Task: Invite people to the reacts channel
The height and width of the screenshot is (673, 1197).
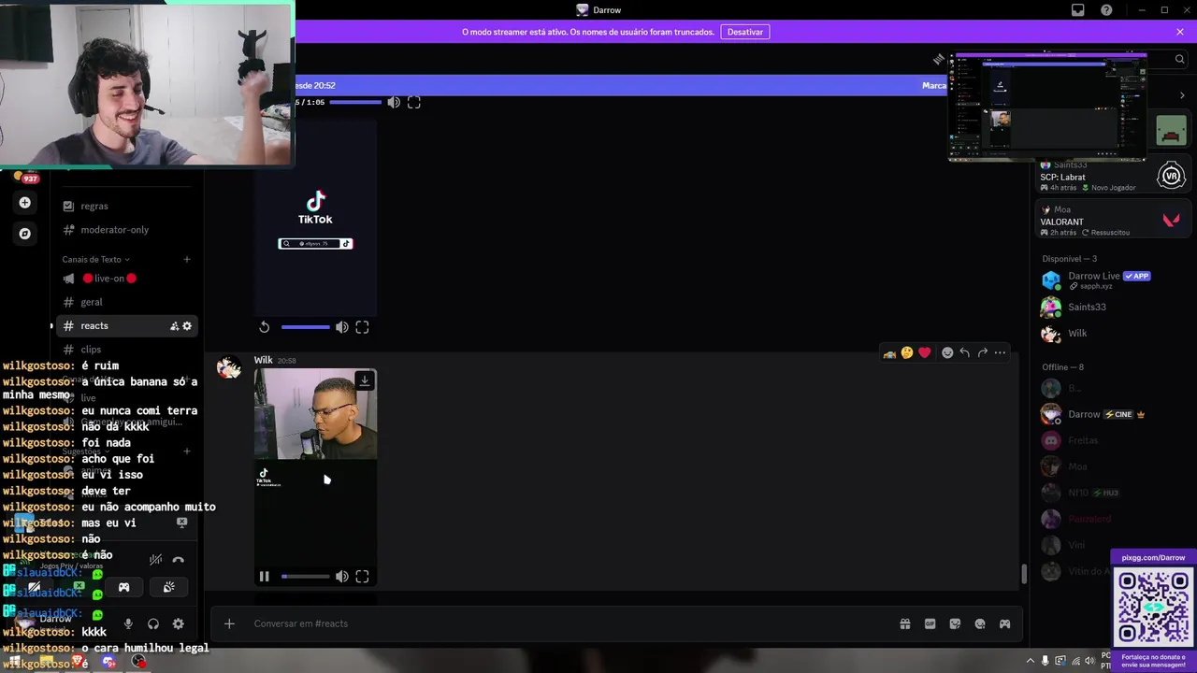Action: pos(174,326)
